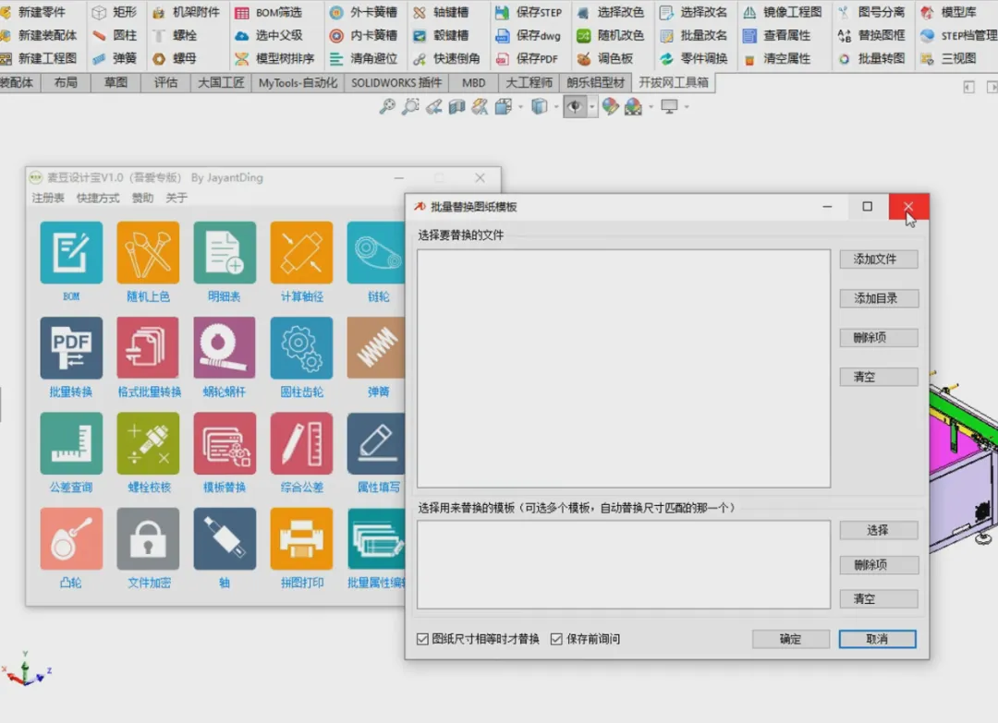The width and height of the screenshot is (998, 723).
Task: Switch to the MyTools-自动化 tab
Action: click(x=298, y=83)
